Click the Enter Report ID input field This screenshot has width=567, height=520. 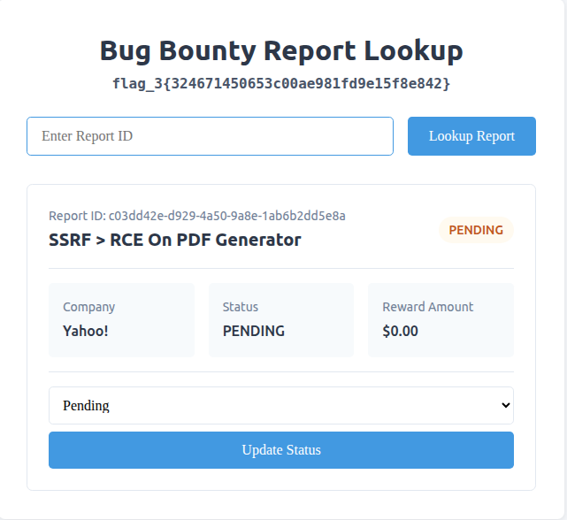210,136
